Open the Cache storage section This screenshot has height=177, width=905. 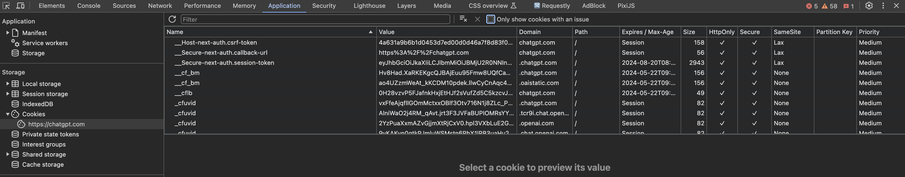[x=43, y=164]
